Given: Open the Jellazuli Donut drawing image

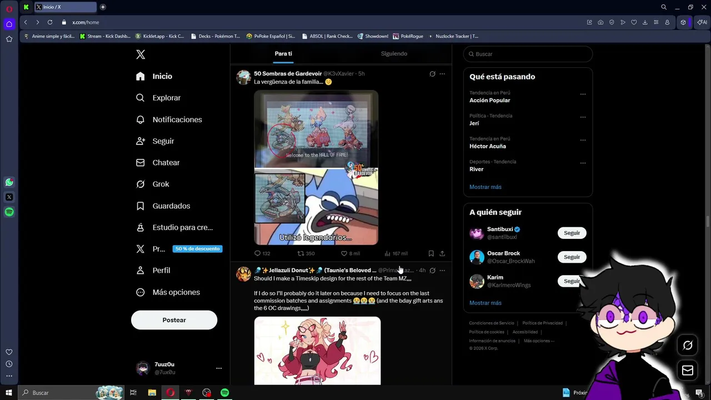Looking at the screenshot, I should coord(317,351).
